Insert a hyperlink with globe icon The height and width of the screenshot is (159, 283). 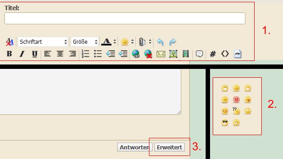(x=136, y=54)
